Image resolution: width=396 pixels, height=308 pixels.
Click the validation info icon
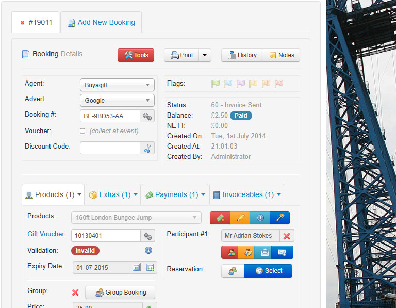point(148,250)
